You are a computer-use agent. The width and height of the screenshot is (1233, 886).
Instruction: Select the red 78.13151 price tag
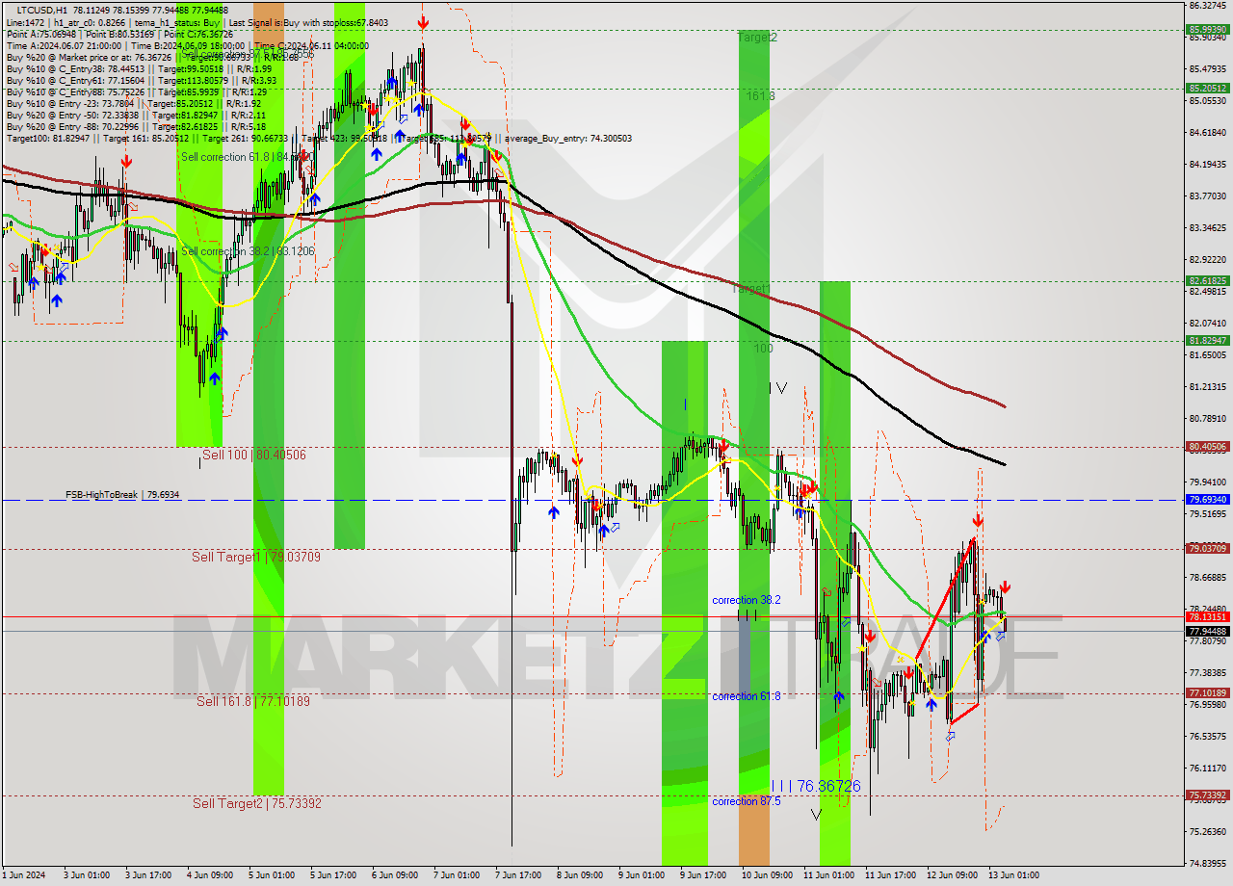click(1207, 617)
